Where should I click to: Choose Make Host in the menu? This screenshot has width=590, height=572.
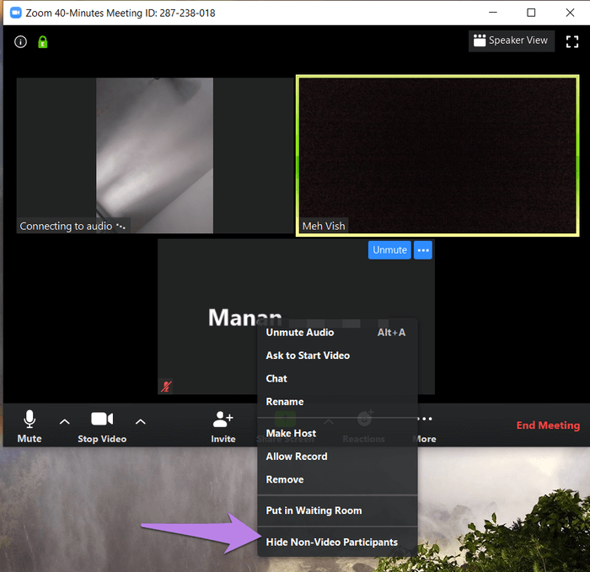(291, 433)
